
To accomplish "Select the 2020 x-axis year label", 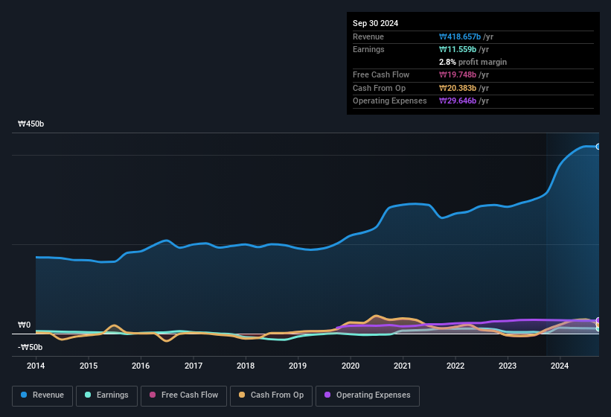I will pos(350,366).
